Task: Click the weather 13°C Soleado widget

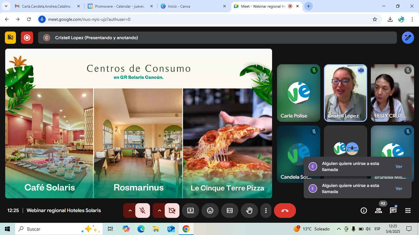Action: (x=312, y=229)
